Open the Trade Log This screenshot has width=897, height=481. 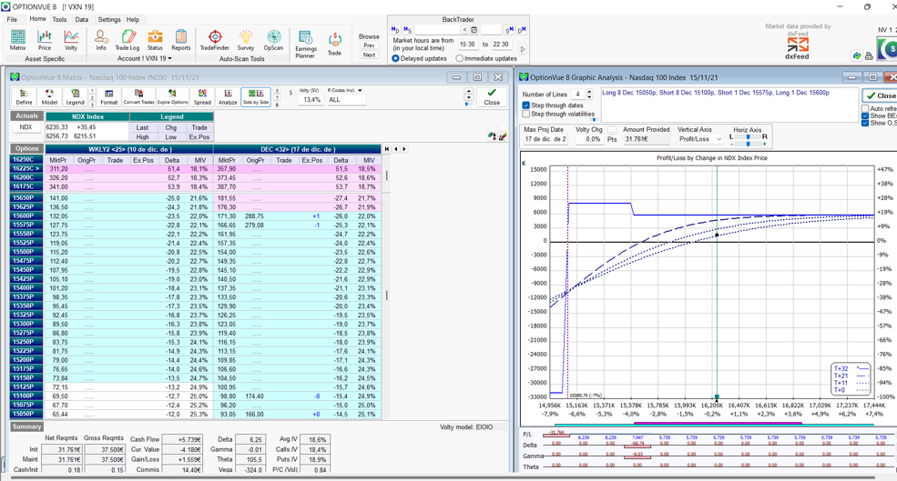tap(127, 40)
